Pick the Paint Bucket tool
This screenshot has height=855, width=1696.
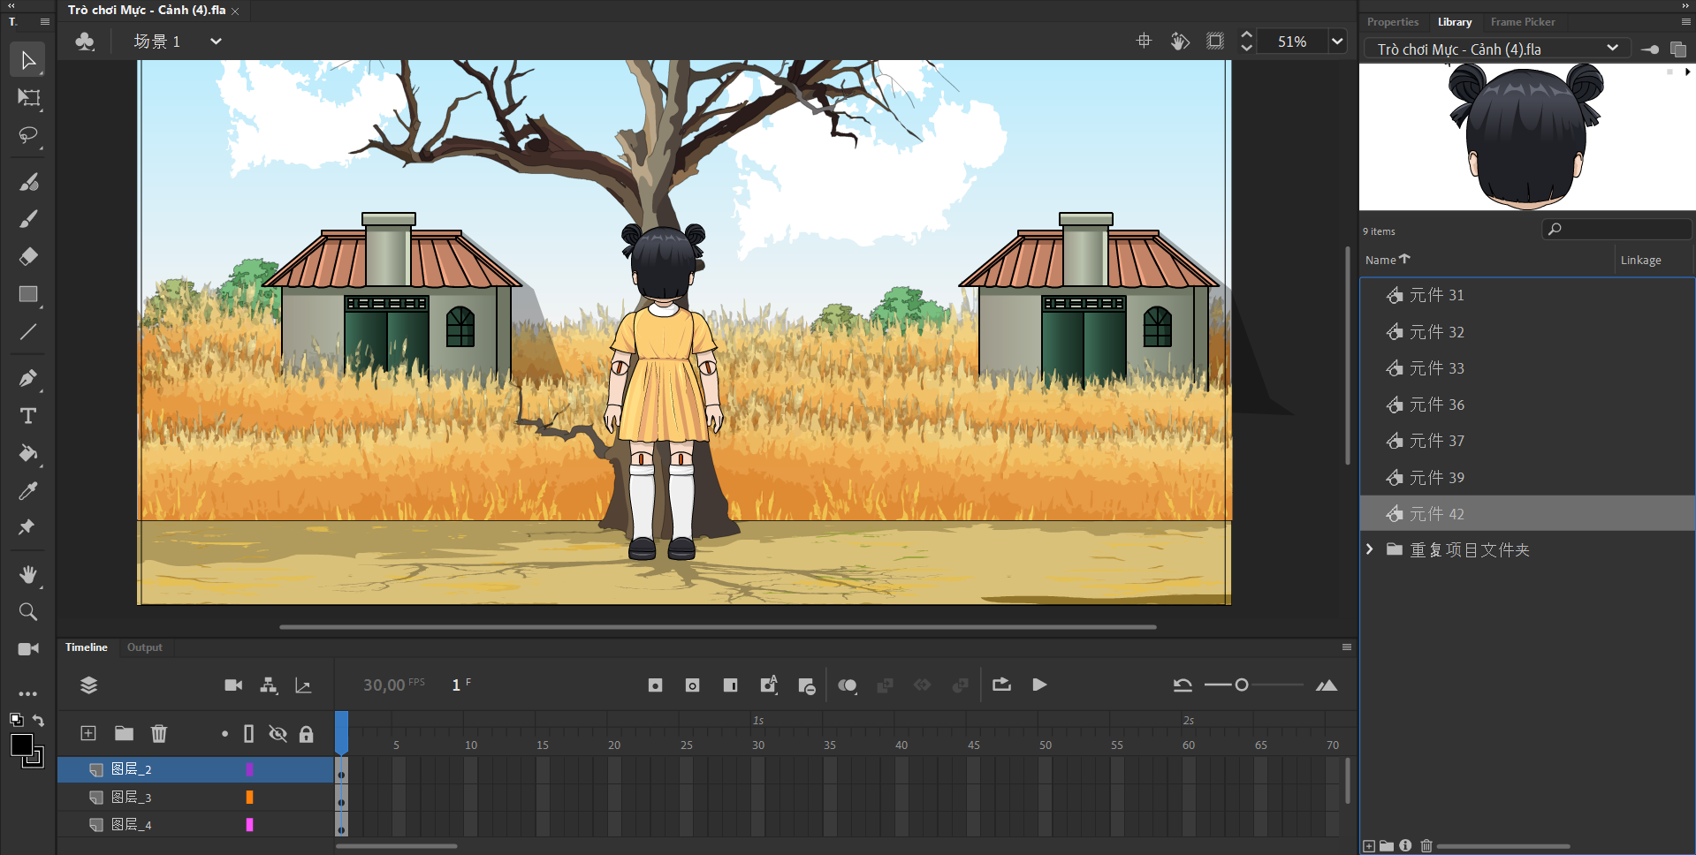pos(28,453)
